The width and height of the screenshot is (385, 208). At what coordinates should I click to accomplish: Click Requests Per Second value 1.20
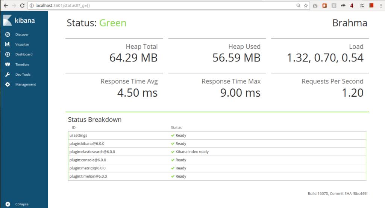pos(353,93)
